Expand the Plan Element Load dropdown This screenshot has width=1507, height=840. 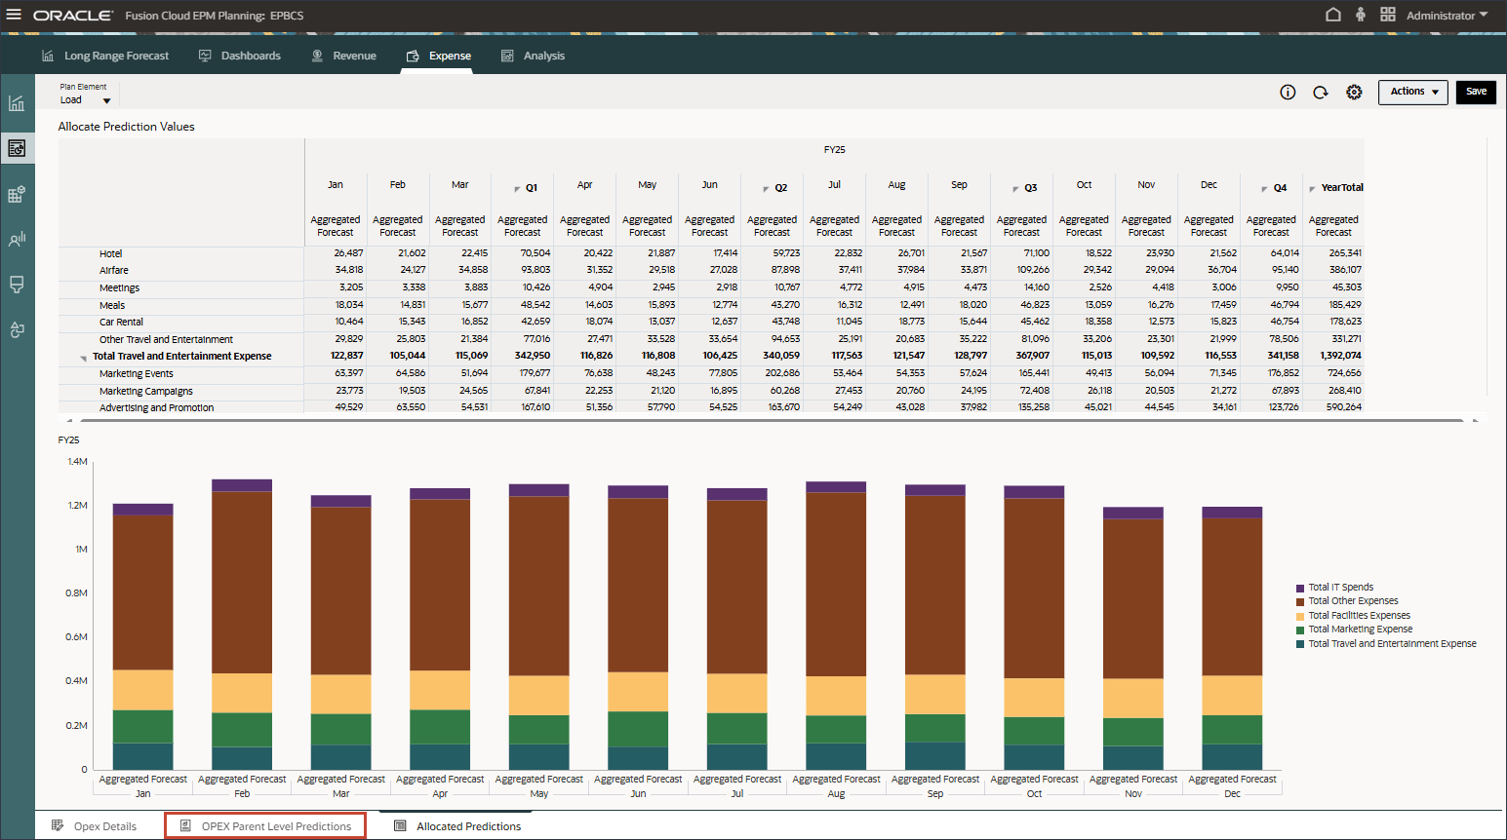click(106, 100)
